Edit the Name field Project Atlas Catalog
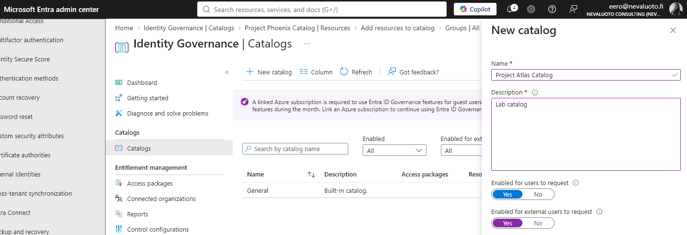Image resolution: width=687 pixels, height=235 pixels. pyautogui.click(x=586, y=75)
